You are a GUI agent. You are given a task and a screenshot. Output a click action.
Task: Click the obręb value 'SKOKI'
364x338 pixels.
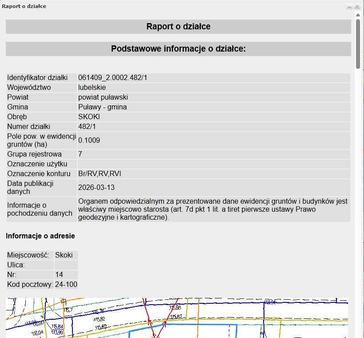click(x=89, y=117)
